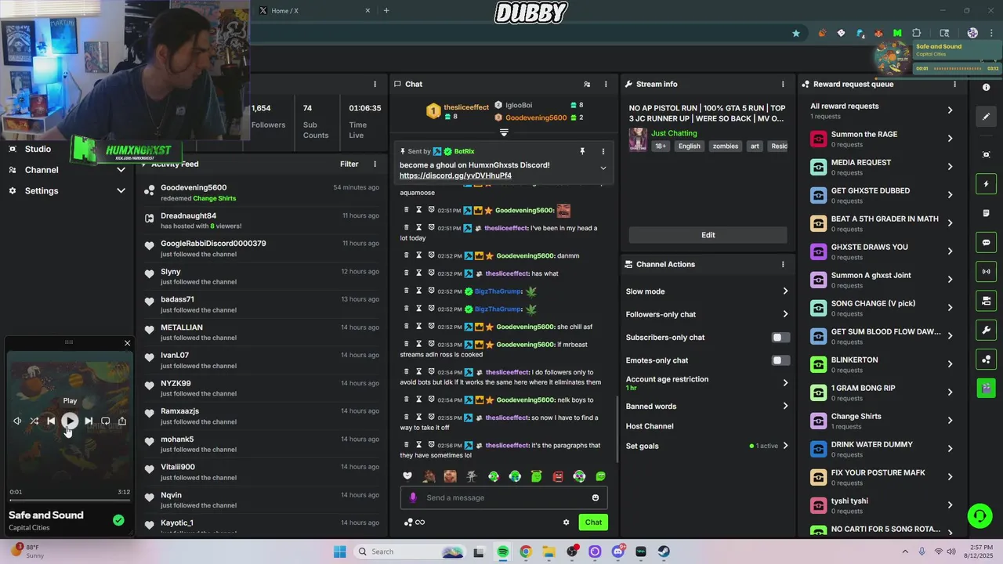Mute volume in the Spotify mini player
The width and height of the screenshot is (1003, 564).
[x=17, y=421]
